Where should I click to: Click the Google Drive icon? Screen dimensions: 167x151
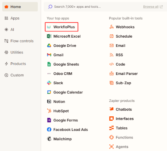coord(49,45)
